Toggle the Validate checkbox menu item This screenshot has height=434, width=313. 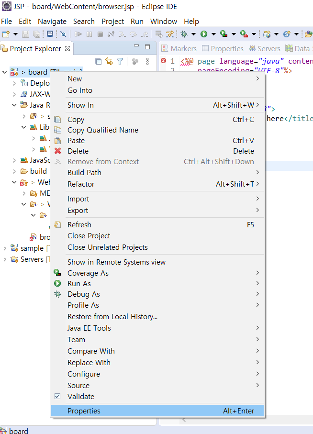tap(158, 396)
